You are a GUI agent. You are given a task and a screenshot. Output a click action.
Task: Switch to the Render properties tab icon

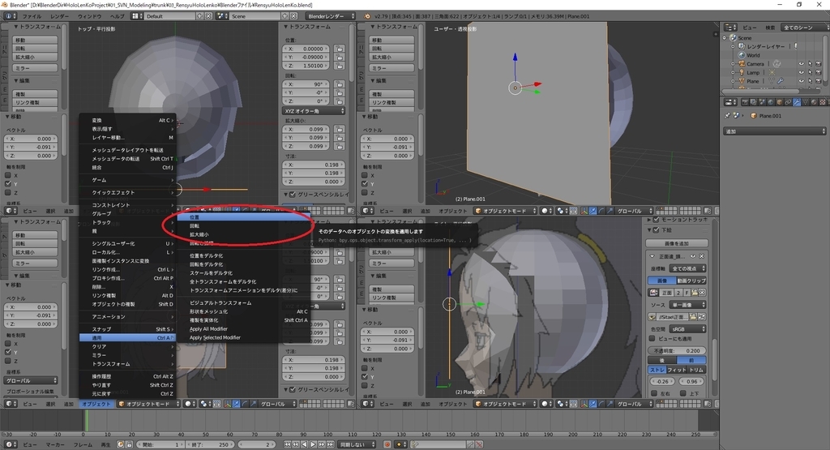click(746, 101)
